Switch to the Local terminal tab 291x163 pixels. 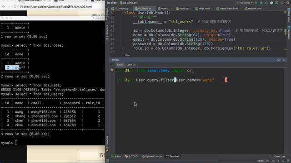120,64
